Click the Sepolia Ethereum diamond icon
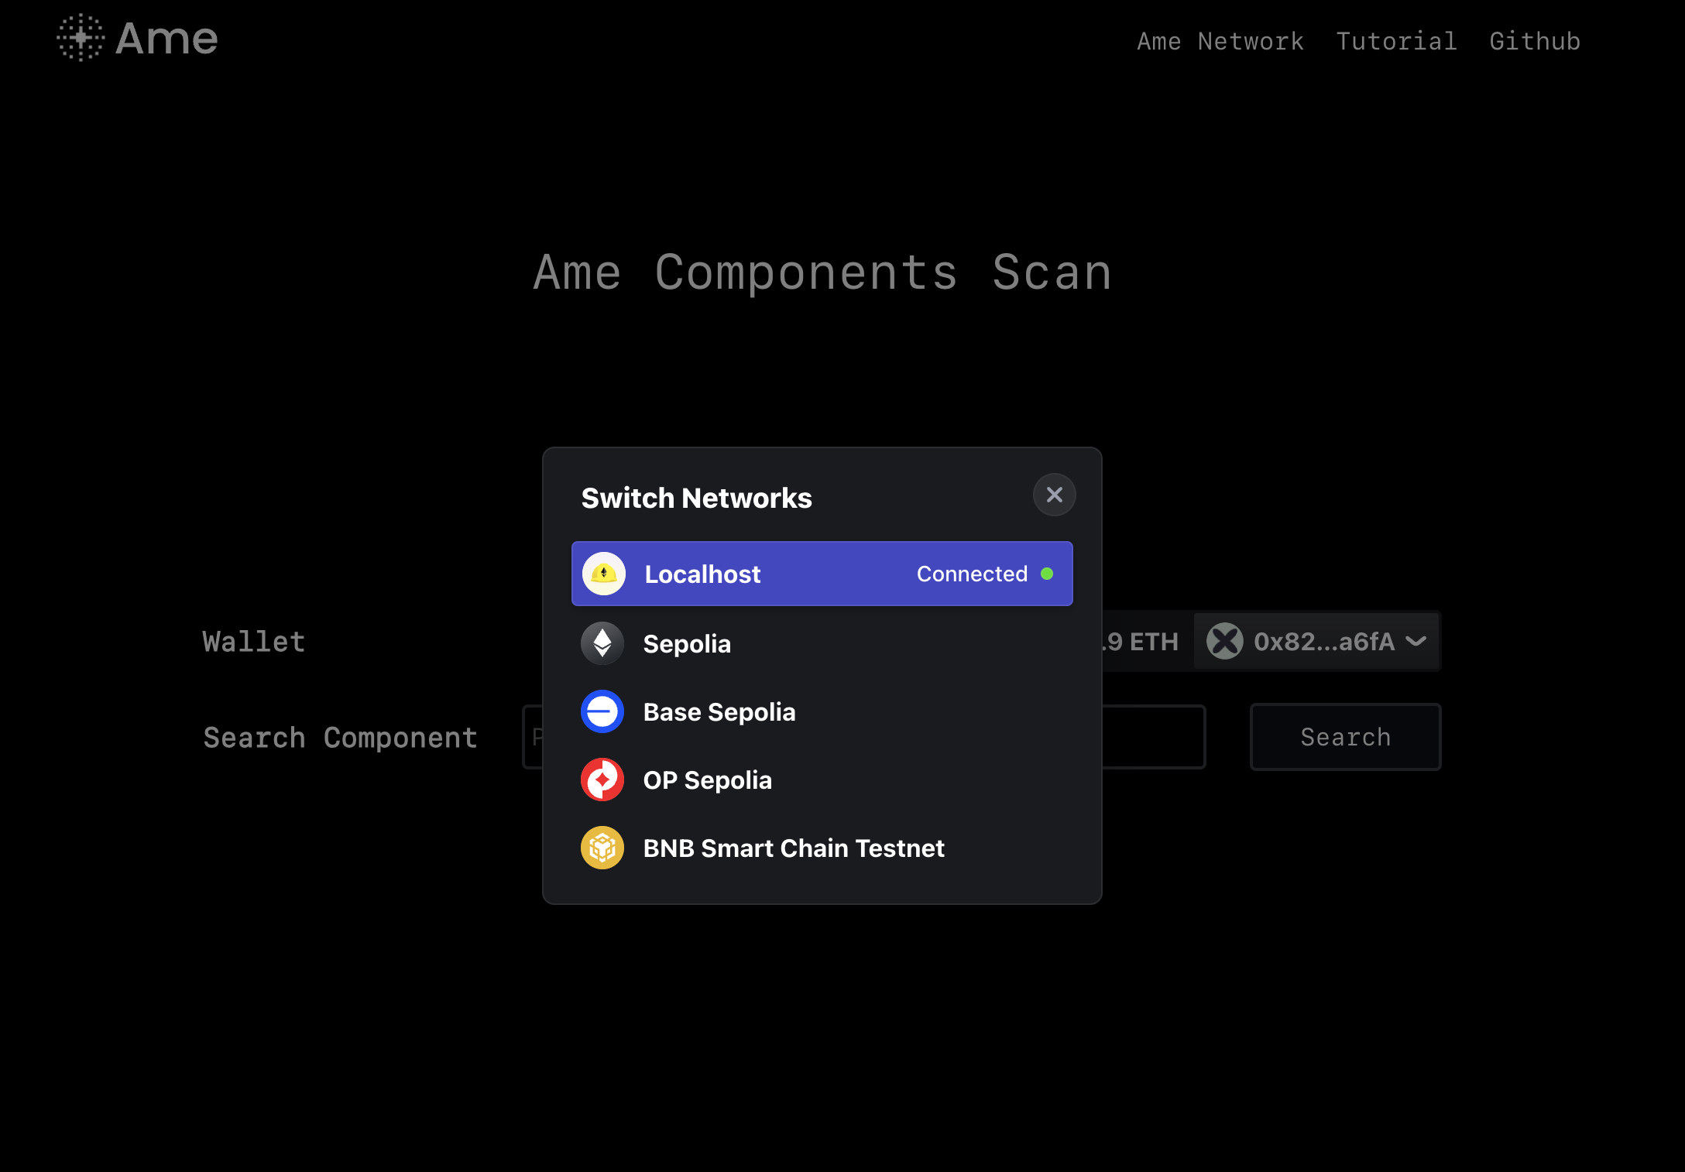Screen dimensions: 1685x1172 [x=602, y=643]
